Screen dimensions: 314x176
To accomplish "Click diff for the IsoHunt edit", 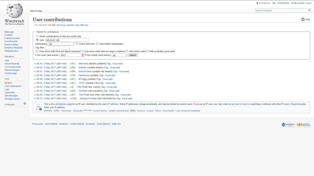I will point(59,68).
